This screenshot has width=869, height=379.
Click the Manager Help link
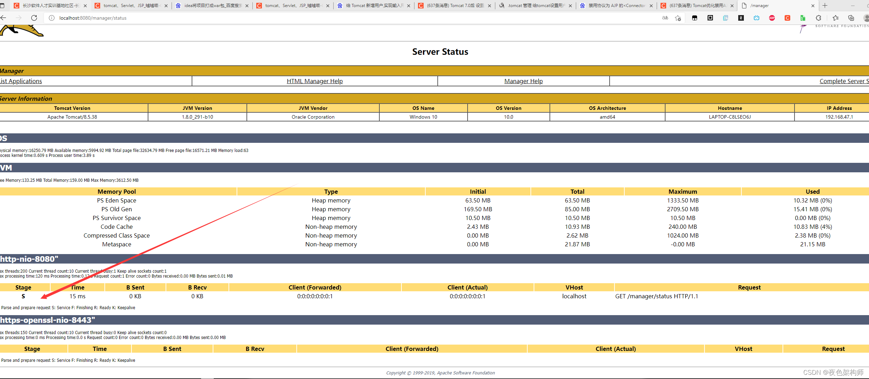(x=523, y=81)
